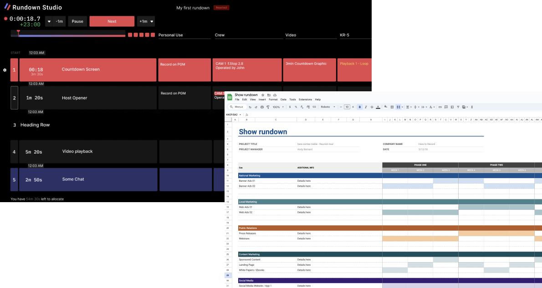Toggle bold formatting in Sheets
The height and width of the screenshot is (288, 542).
click(360, 107)
